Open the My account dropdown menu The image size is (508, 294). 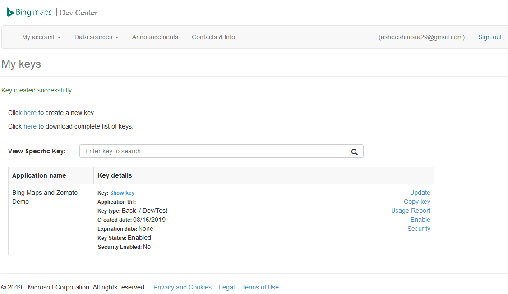tap(42, 37)
